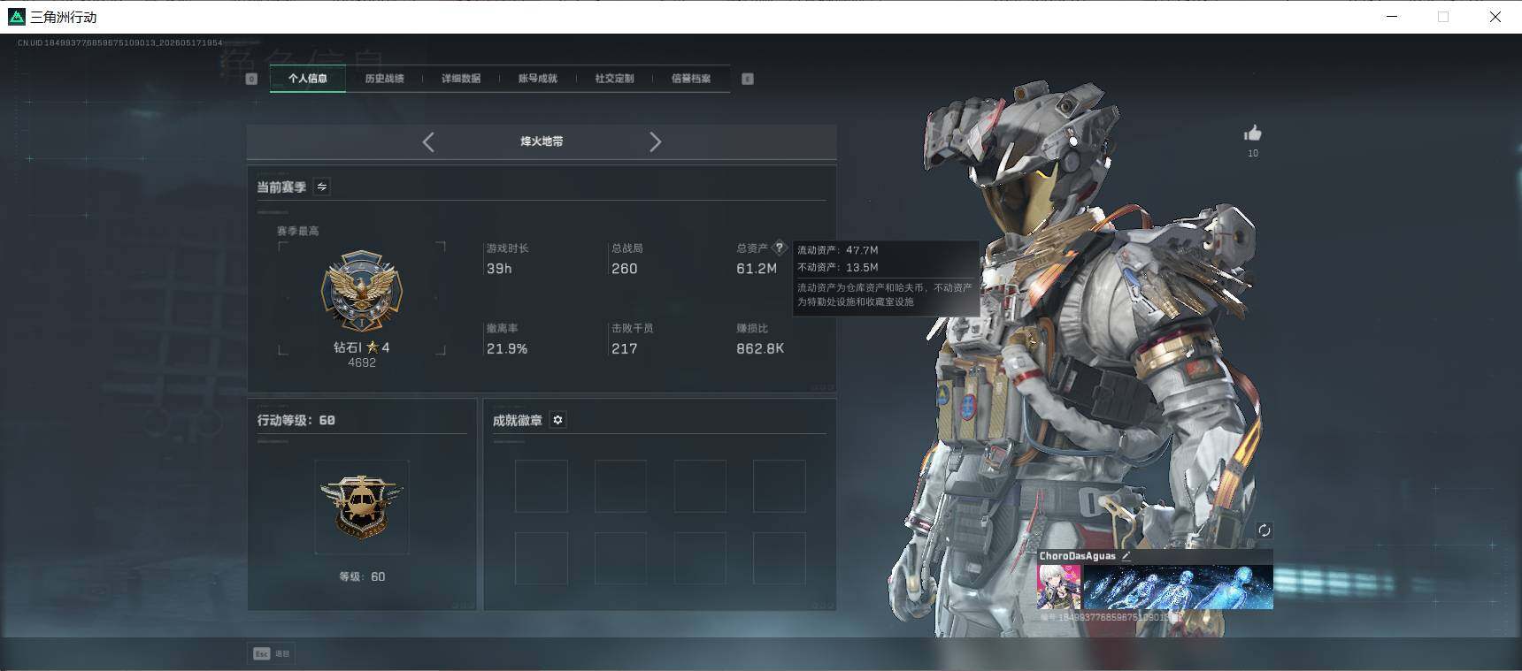The height and width of the screenshot is (671, 1522).
Task: Switch to the 账号成就 tab
Action: point(537,79)
